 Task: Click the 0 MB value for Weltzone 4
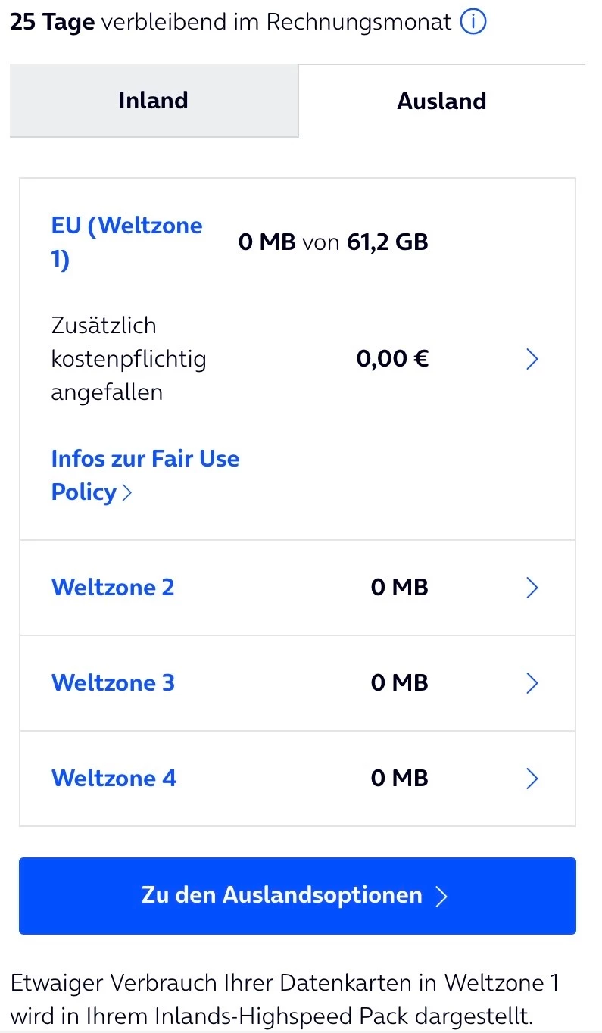399,778
